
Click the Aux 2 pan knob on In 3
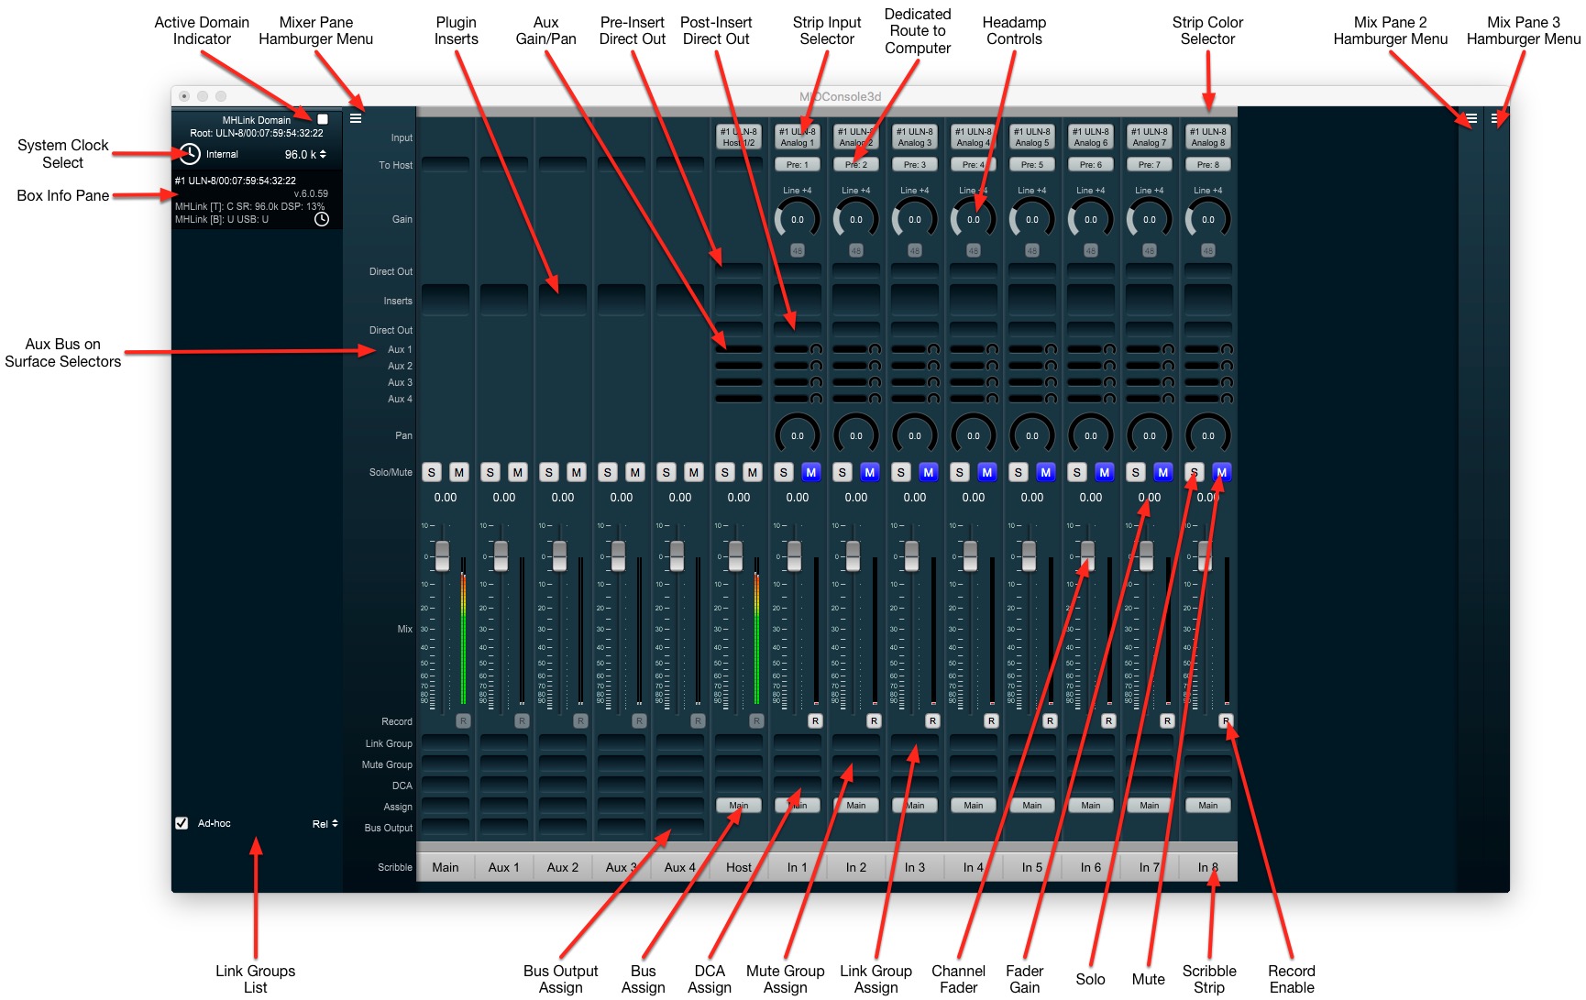[933, 366]
